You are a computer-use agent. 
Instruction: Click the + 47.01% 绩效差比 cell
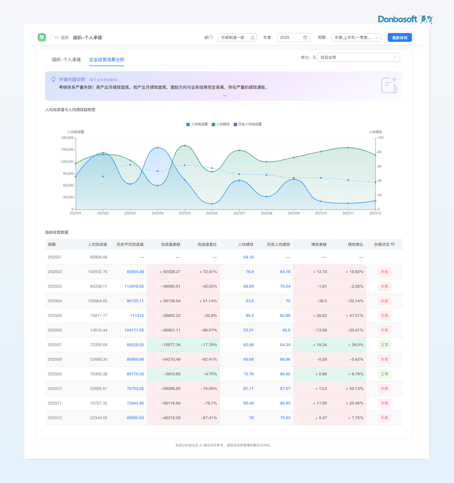pos(355,315)
